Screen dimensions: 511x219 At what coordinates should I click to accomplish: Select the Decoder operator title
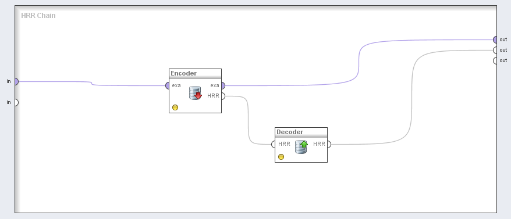290,132
